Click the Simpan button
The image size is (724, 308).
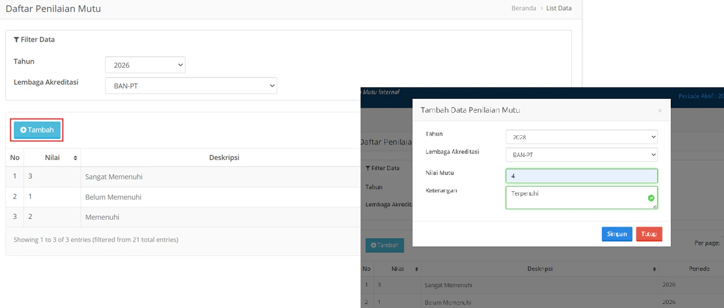pyautogui.click(x=617, y=234)
